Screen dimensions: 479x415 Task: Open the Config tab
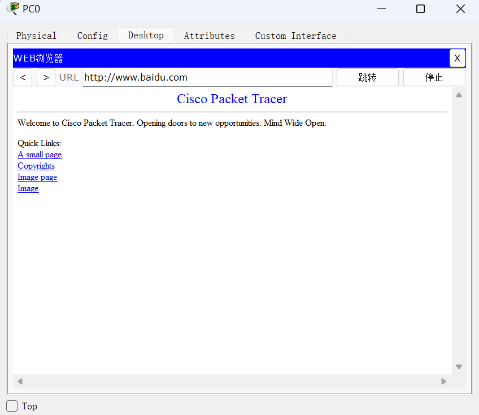(92, 36)
